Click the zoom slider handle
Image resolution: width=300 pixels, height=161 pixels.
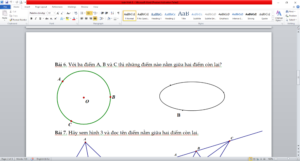tap(288, 159)
